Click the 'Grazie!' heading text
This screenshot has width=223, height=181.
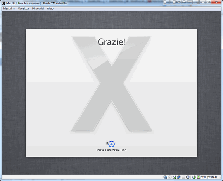click(x=112, y=42)
